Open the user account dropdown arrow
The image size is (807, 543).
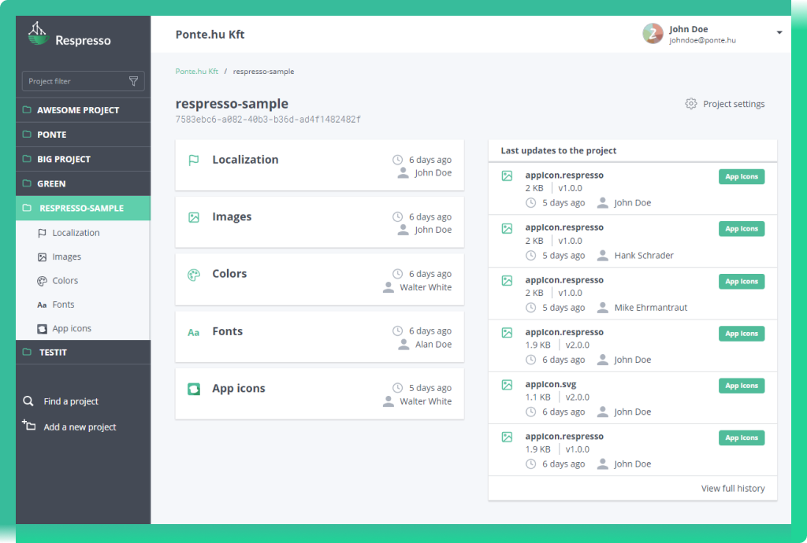point(779,33)
